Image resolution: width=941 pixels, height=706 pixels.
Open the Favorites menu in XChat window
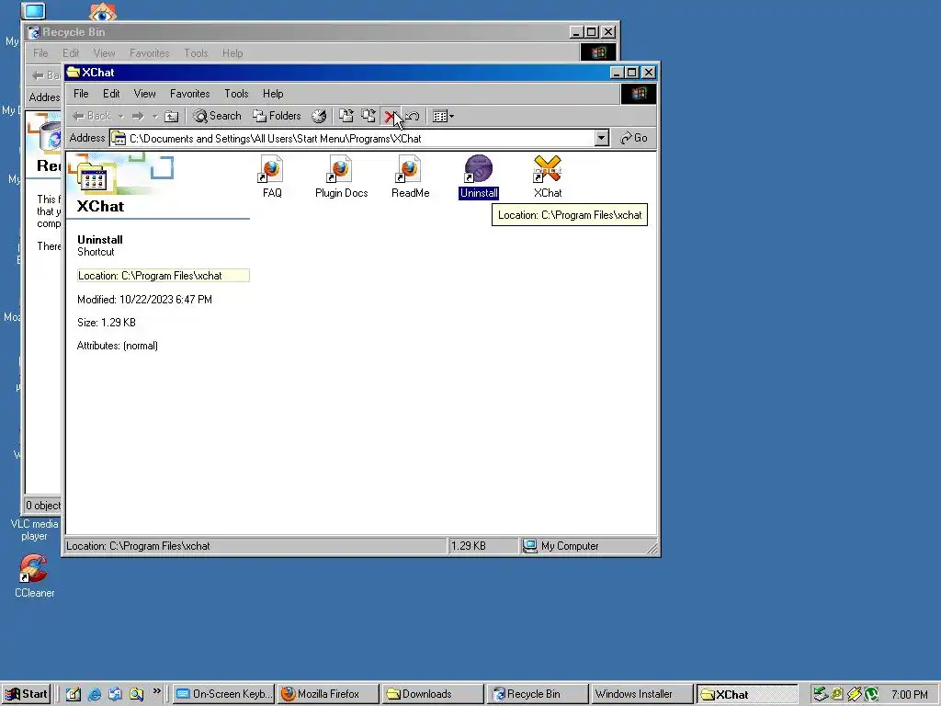189,94
